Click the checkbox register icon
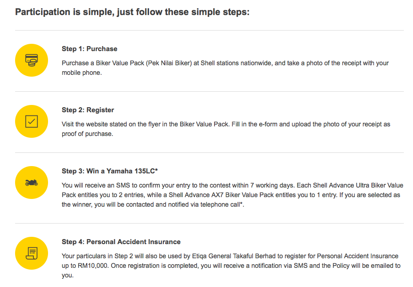The height and width of the screenshot is (287, 413). point(32,121)
